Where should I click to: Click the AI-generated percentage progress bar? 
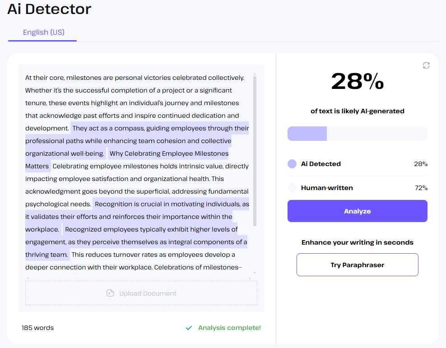(x=357, y=134)
